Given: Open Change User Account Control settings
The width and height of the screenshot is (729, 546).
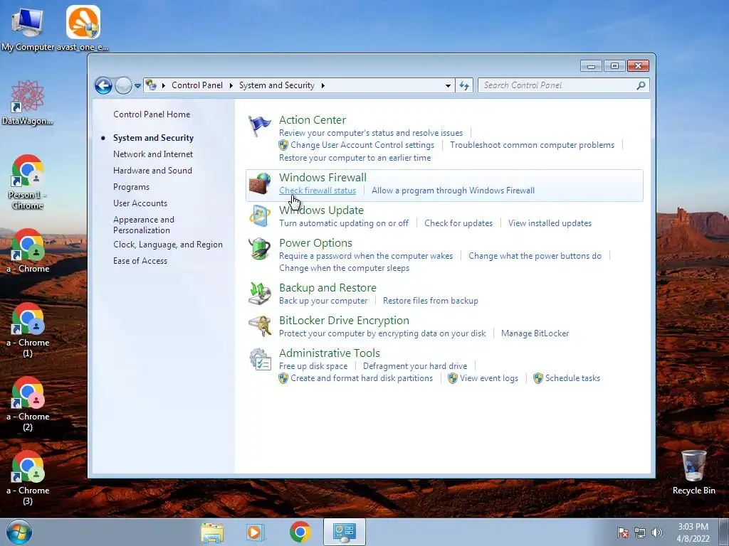Looking at the screenshot, I should [x=362, y=145].
